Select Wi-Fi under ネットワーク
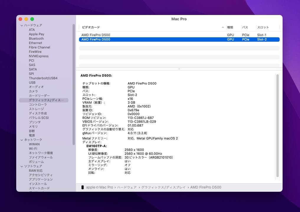 tap(34, 149)
